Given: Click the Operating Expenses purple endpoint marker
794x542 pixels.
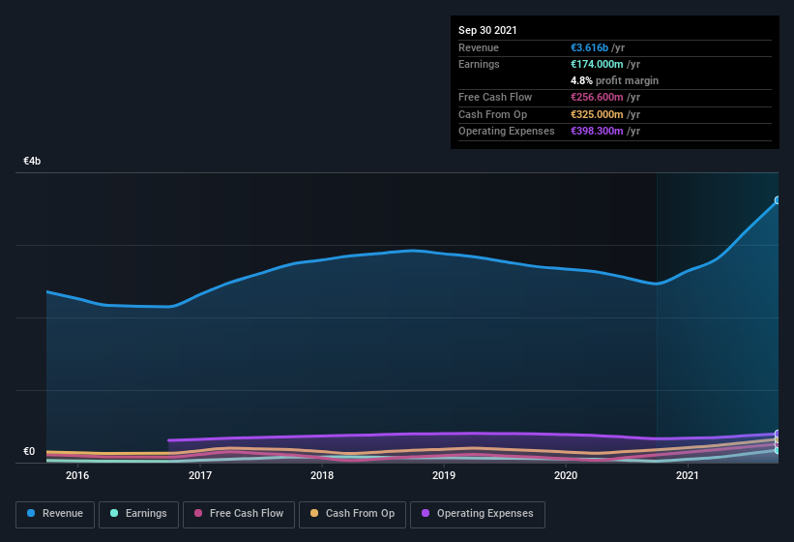Looking at the screenshot, I should pos(778,434).
